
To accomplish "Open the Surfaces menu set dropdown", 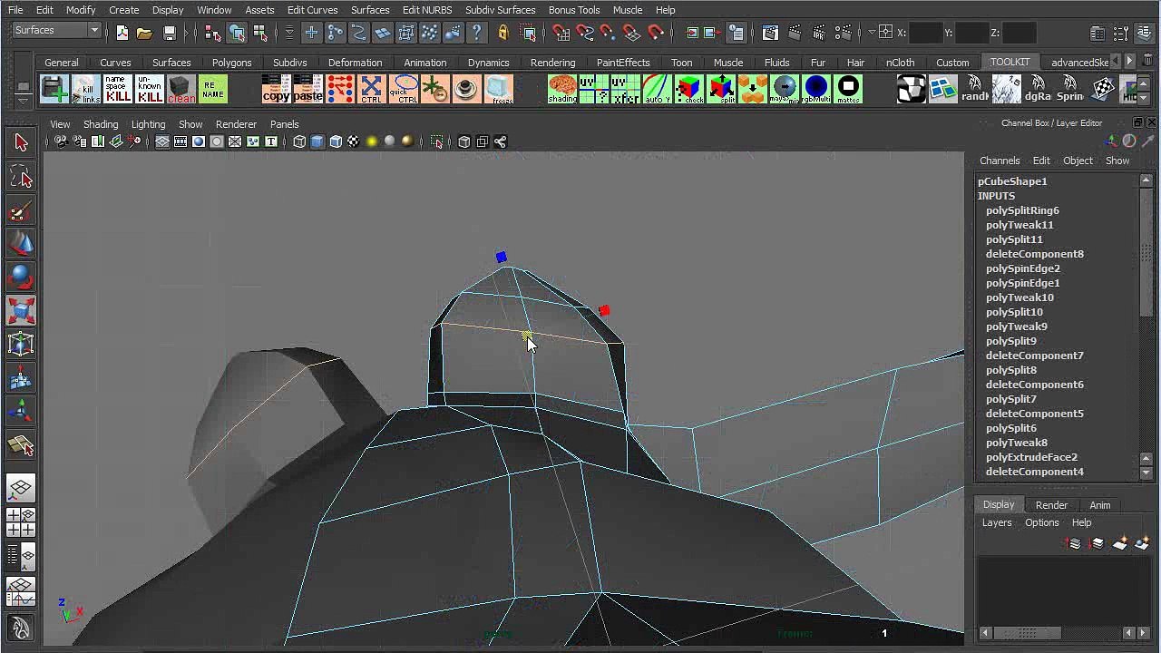I will (55, 31).
